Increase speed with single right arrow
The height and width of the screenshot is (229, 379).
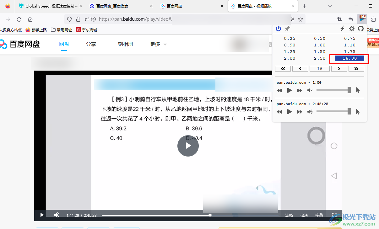(x=339, y=69)
